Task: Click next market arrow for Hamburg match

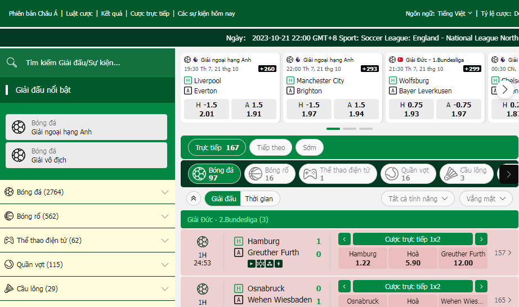Action: coord(481,239)
